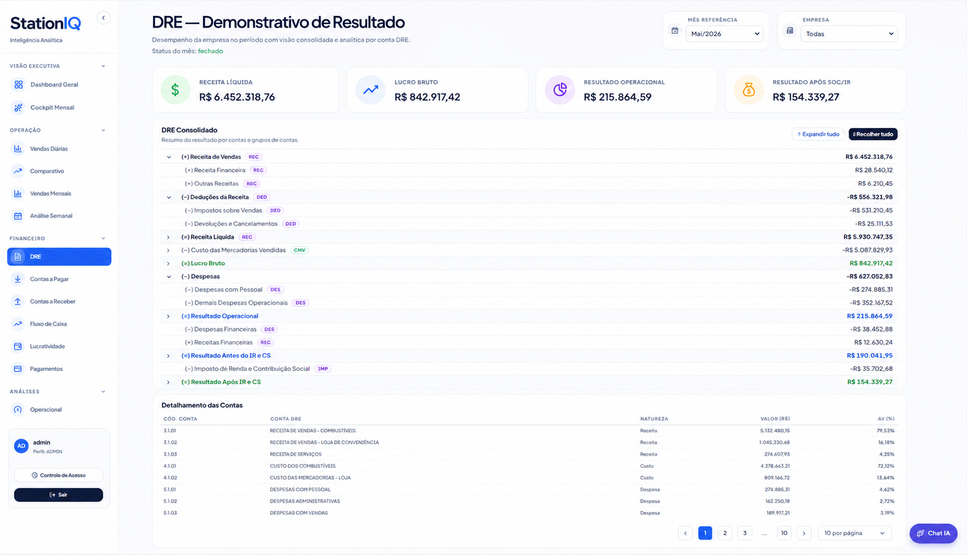Click the calendar icon beside Mês Referência
967x555 pixels.
675,31
